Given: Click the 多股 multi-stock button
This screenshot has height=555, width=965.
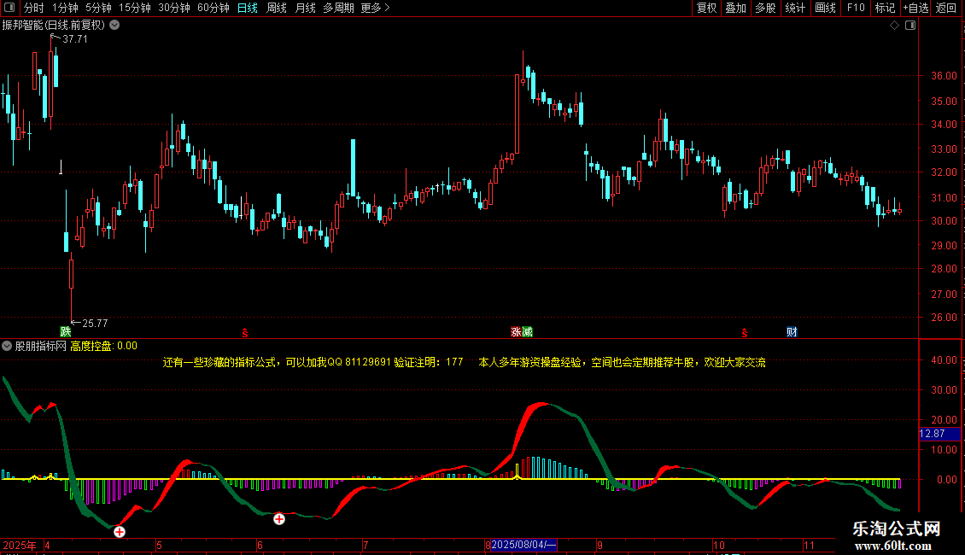Looking at the screenshot, I should [765, 8].
